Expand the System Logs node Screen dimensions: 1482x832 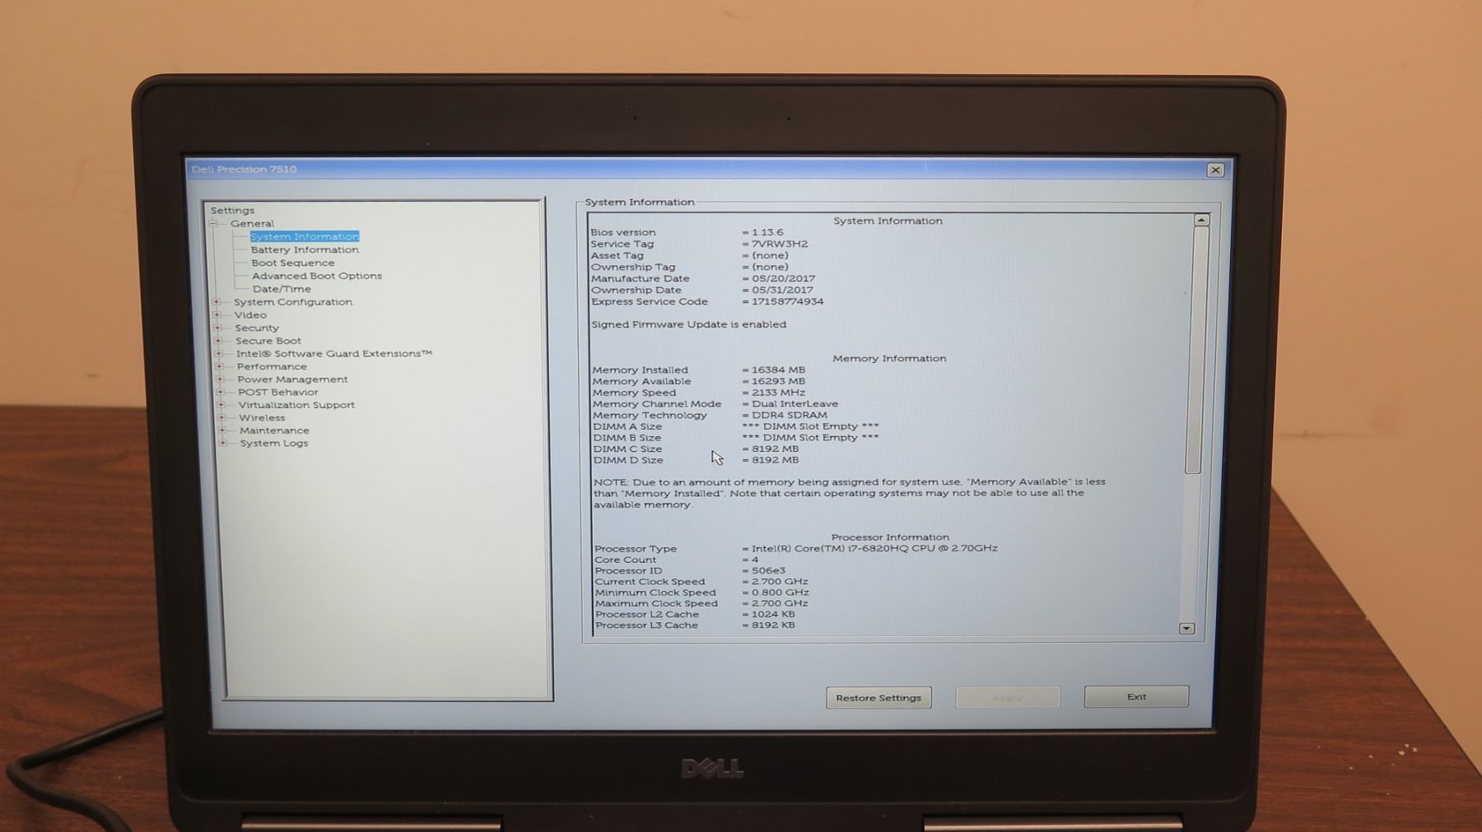(x=222, y=443)
